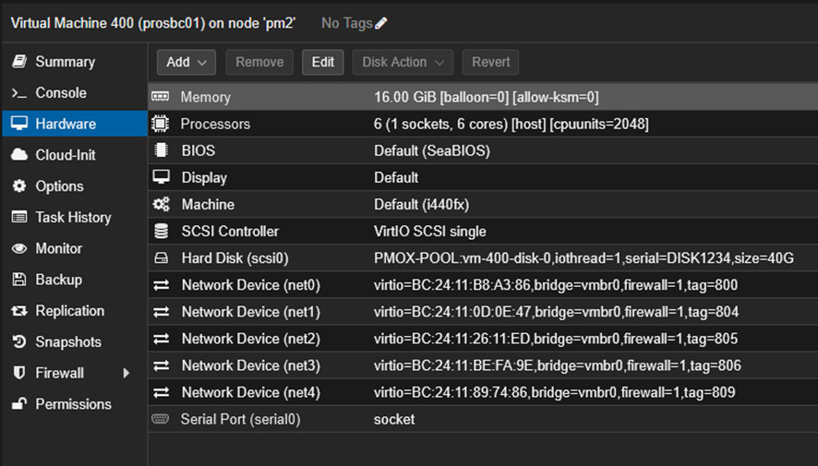Screen dimensions: 818x466
Task: Open the Add hardware dropdown
Action: [186, 62]
